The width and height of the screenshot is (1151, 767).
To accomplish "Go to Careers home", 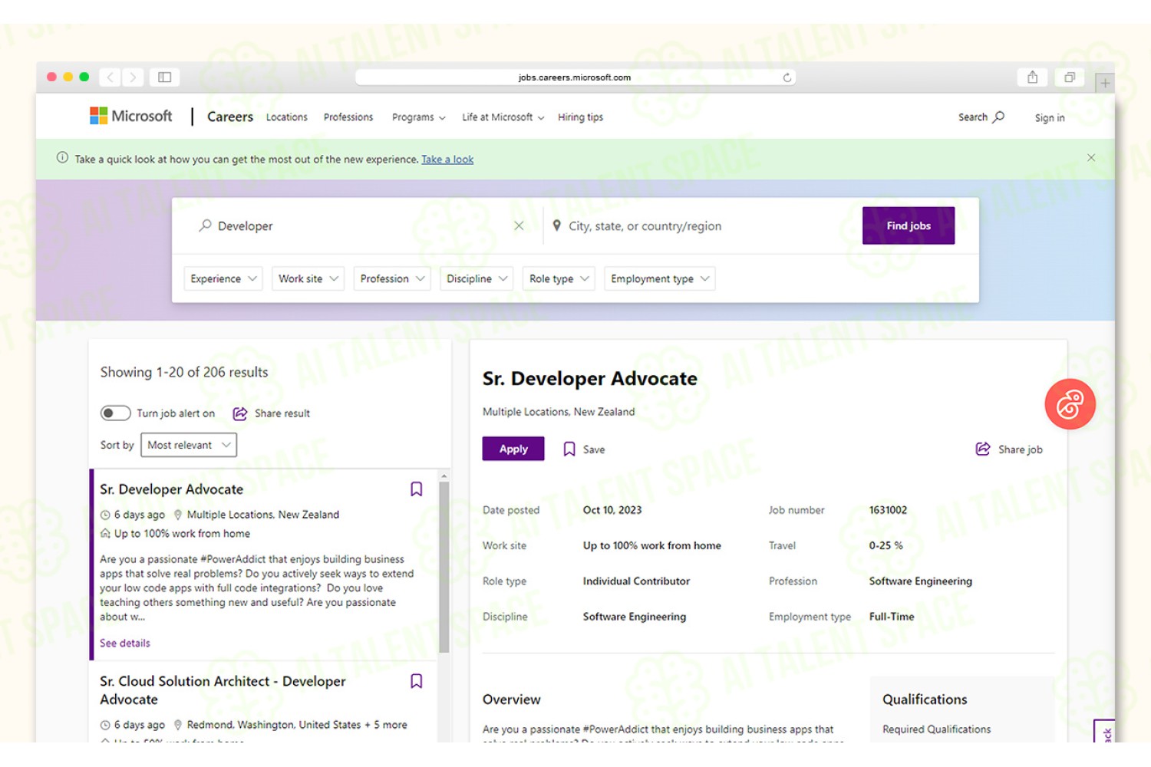I will click(x=230, y=117).
